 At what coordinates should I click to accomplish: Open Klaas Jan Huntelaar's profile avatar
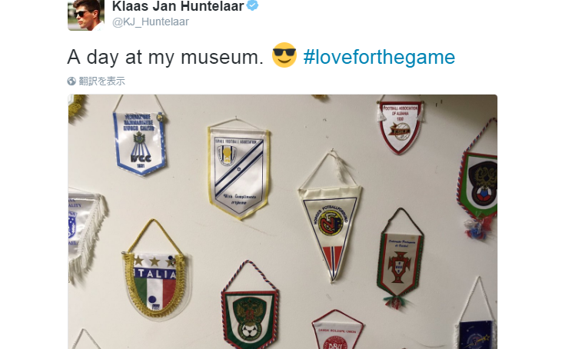(x=86, y=15)
